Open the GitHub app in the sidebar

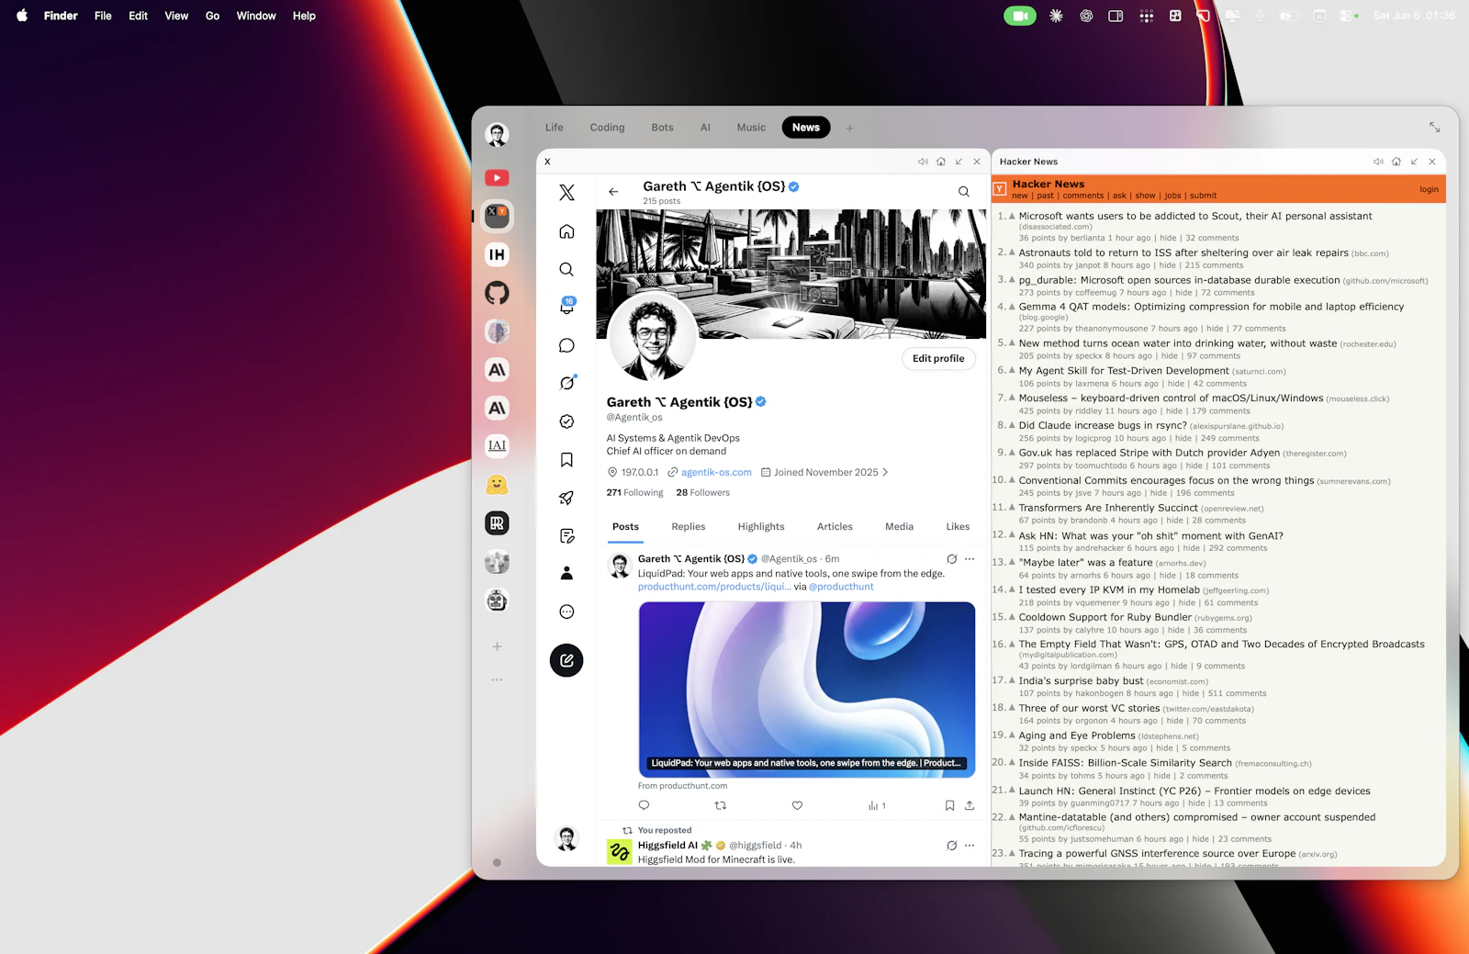coord(497,293)
